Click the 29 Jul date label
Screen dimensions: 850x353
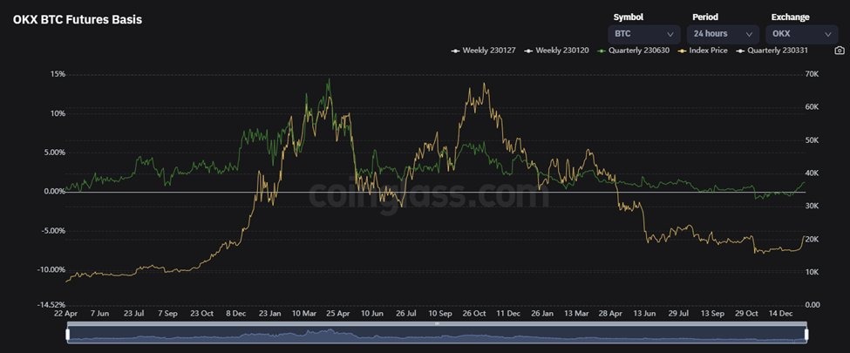678,314
